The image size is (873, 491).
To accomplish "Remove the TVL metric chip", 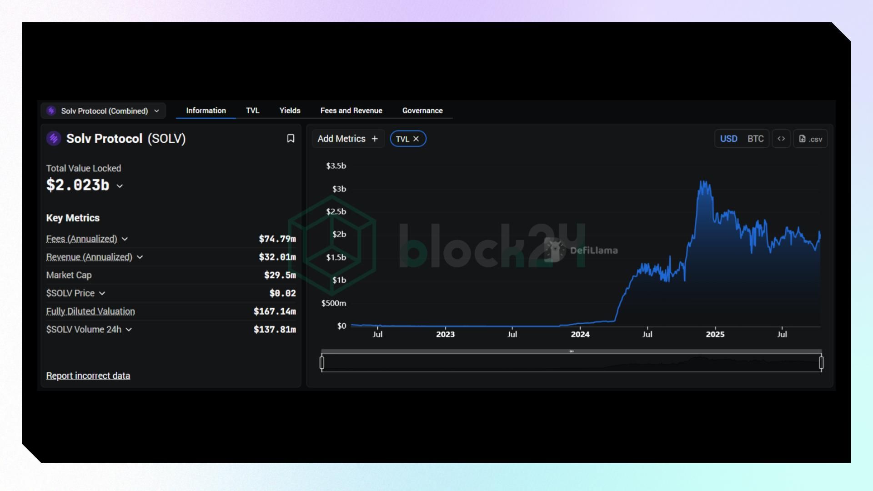I will tap(416, 139).
